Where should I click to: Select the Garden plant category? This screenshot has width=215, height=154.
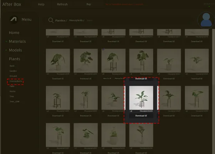coord(13,71)
